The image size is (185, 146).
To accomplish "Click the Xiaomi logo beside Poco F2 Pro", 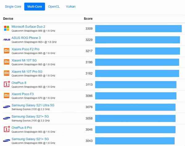I will pos(6,51).
